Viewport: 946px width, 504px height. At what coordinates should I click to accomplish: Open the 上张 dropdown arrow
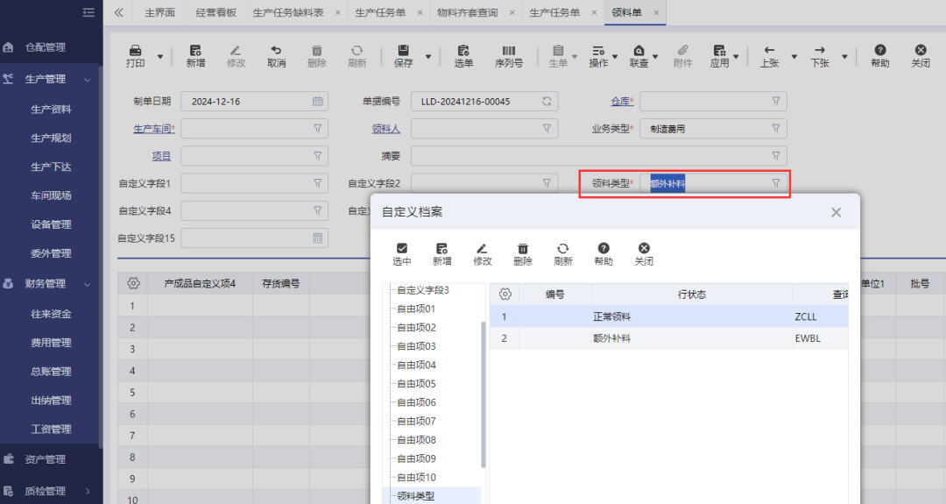point(794,57)
